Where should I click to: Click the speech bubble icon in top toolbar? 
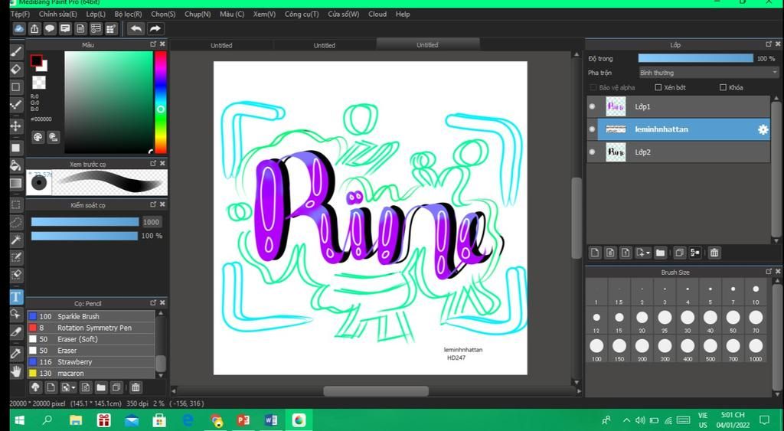pyautogui.click(x=50, y=28)
